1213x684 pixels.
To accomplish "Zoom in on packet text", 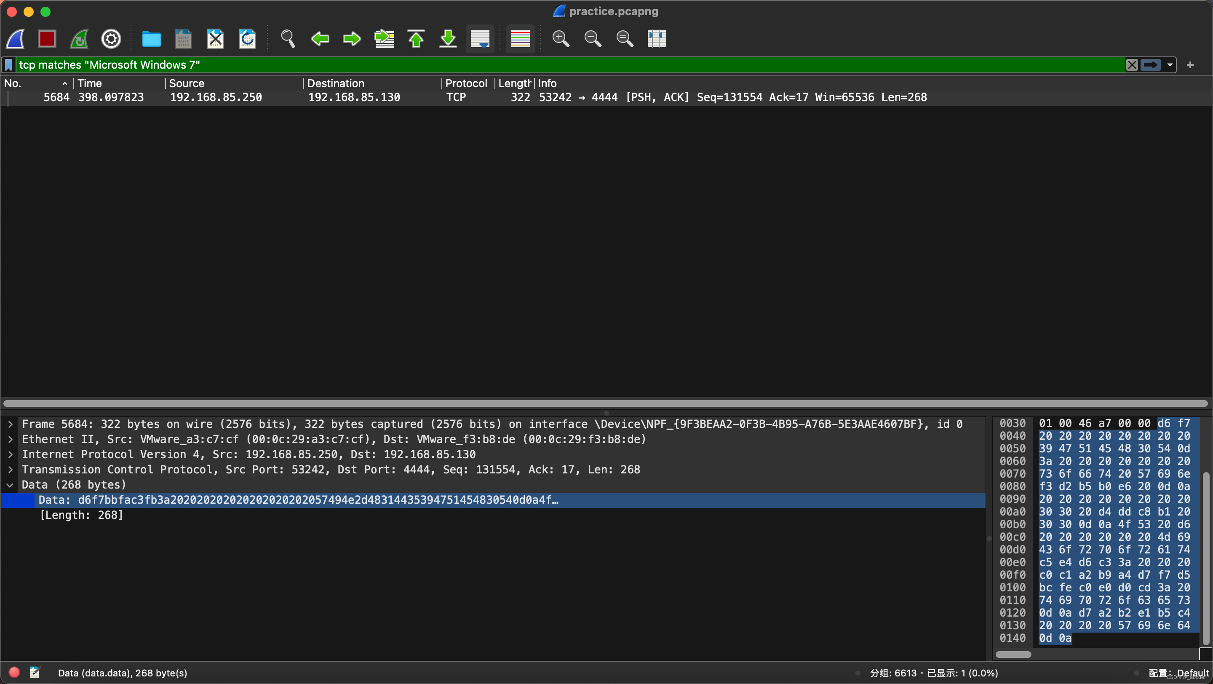I will 560,39.
